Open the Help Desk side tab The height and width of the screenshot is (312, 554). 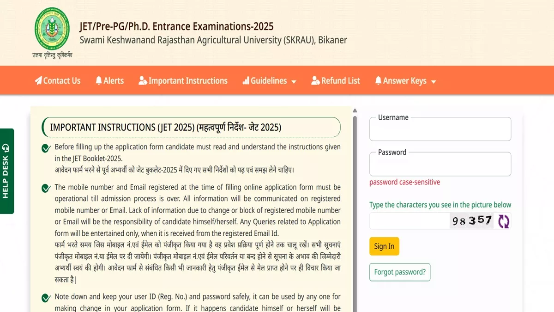(6, 171)
